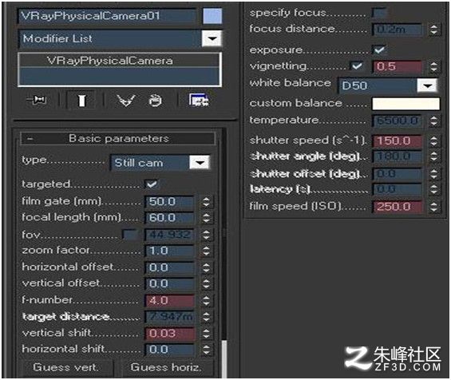Click the Pin Stack icon

(37, 100)
